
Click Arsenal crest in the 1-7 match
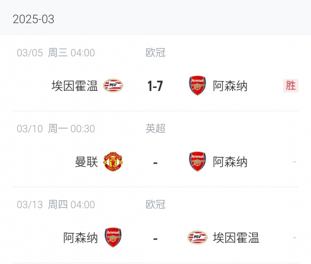pyautogui.click(x=197, y=86)
